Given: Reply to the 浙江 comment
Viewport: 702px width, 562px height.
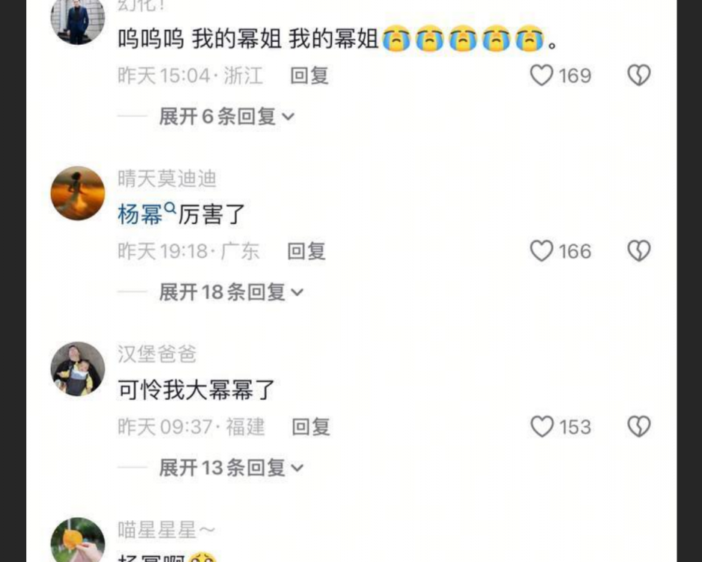Looking at the screenshot, I should (x=310, y=75).
